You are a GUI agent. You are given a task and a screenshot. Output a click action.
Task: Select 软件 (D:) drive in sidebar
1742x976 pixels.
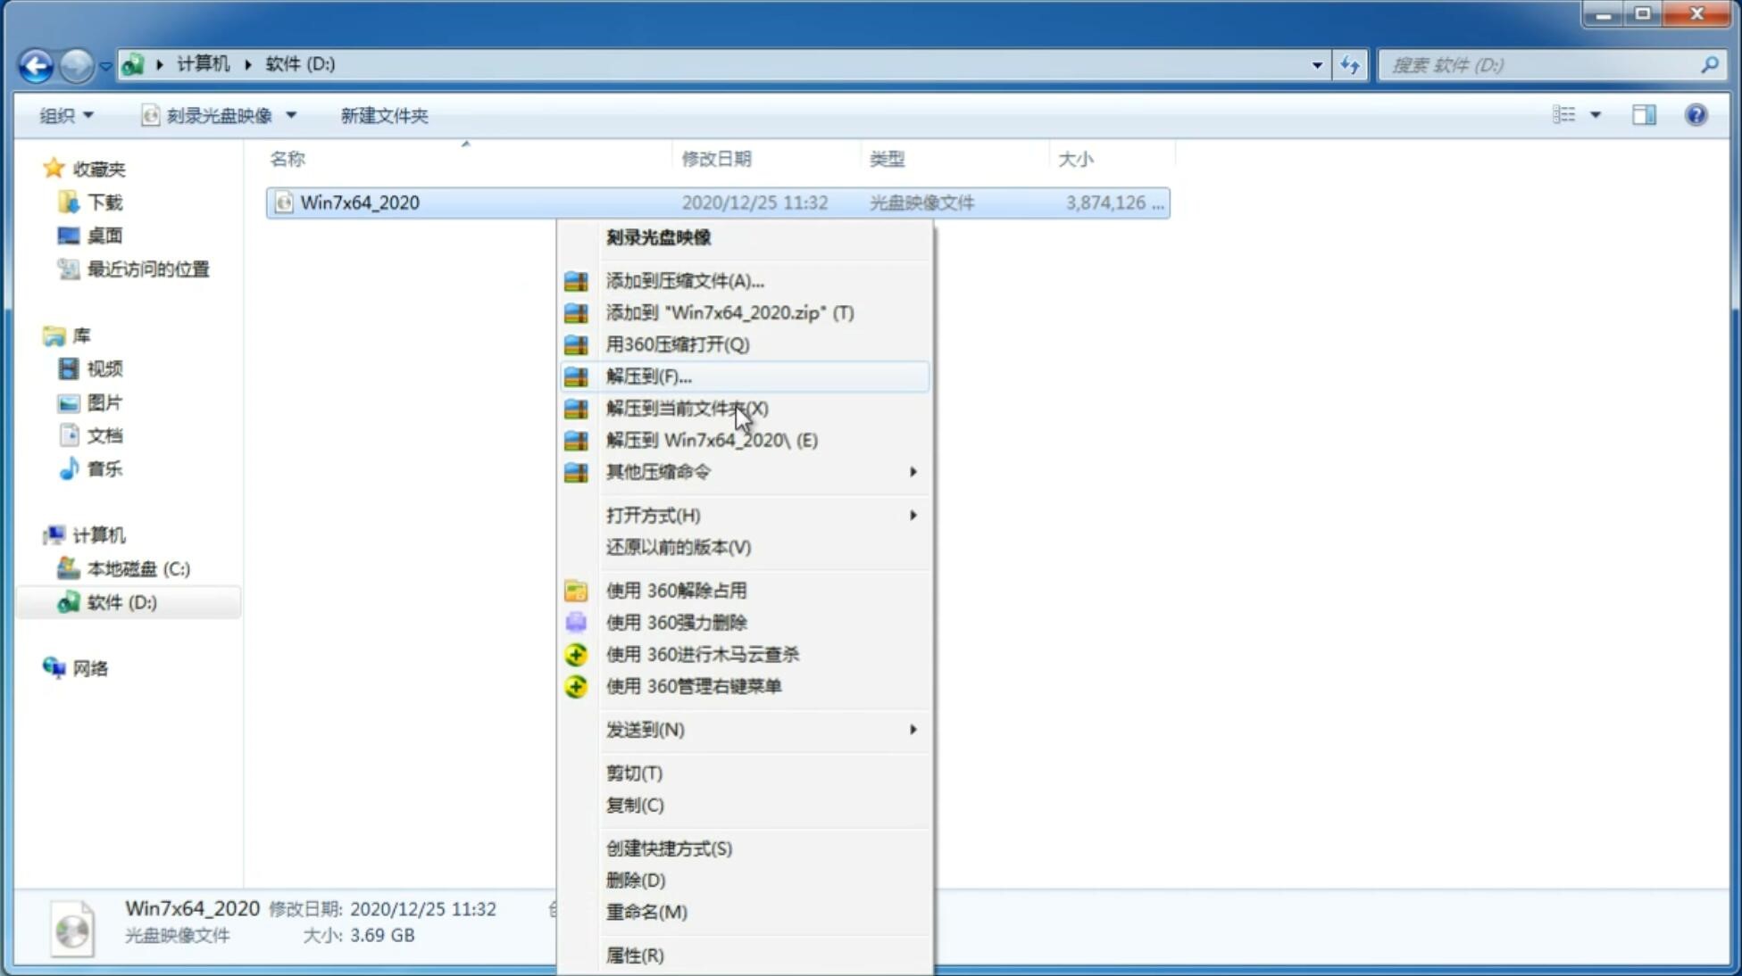pyautogui.click(x=120, y=601)
